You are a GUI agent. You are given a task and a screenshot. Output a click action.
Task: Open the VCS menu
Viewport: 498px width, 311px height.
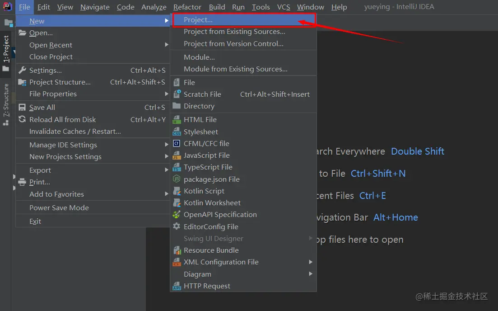(x=284, y=7)
